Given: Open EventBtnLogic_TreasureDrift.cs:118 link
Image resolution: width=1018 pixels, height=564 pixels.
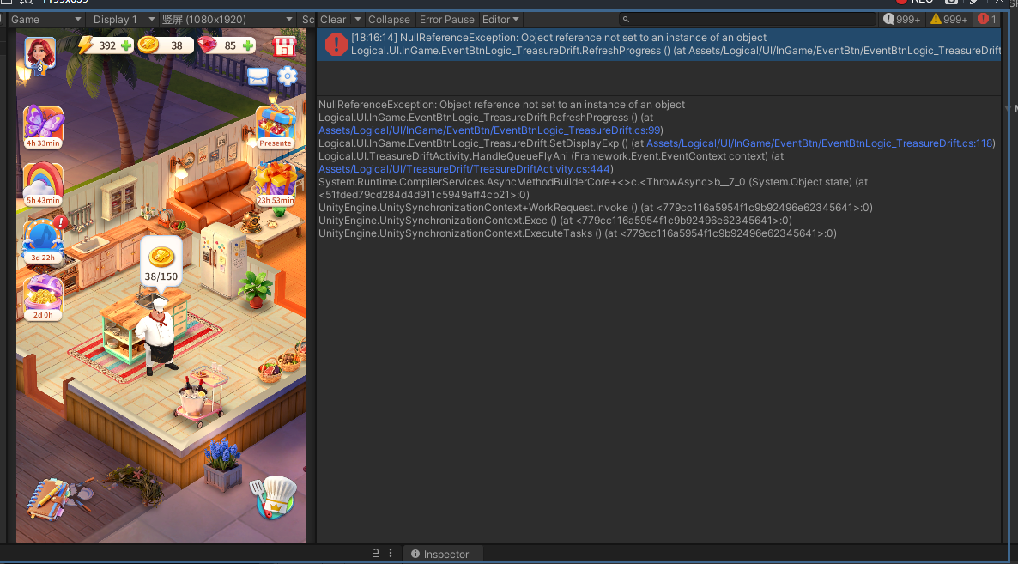Looking at the screenshot, I should (820, 143).
